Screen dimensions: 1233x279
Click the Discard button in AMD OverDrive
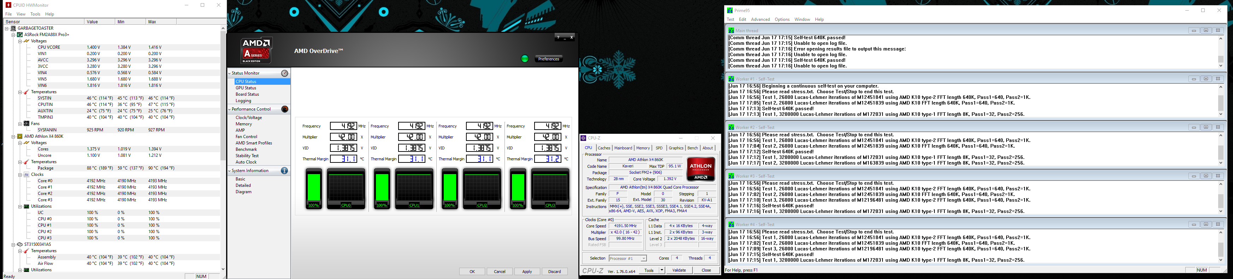tap(555, 272)
